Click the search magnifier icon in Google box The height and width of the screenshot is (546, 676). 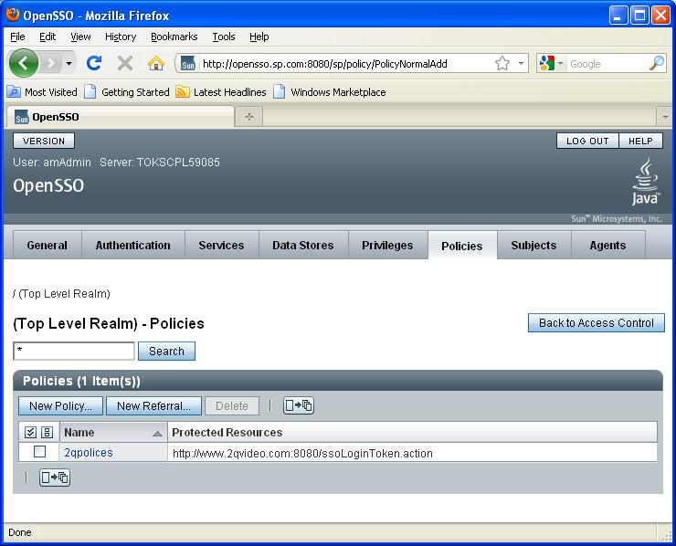[657, 63]
